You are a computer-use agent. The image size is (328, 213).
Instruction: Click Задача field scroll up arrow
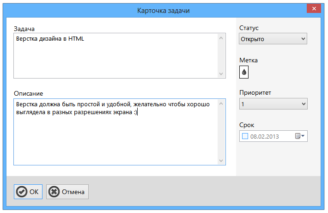point(221,38)
